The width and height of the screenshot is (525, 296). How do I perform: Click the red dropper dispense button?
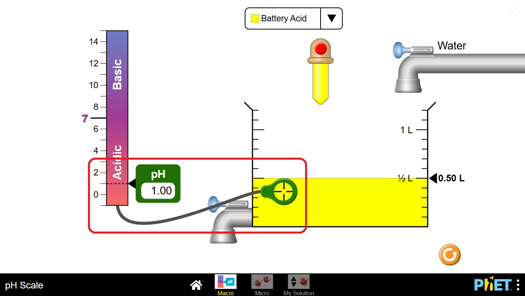(320, 49)
